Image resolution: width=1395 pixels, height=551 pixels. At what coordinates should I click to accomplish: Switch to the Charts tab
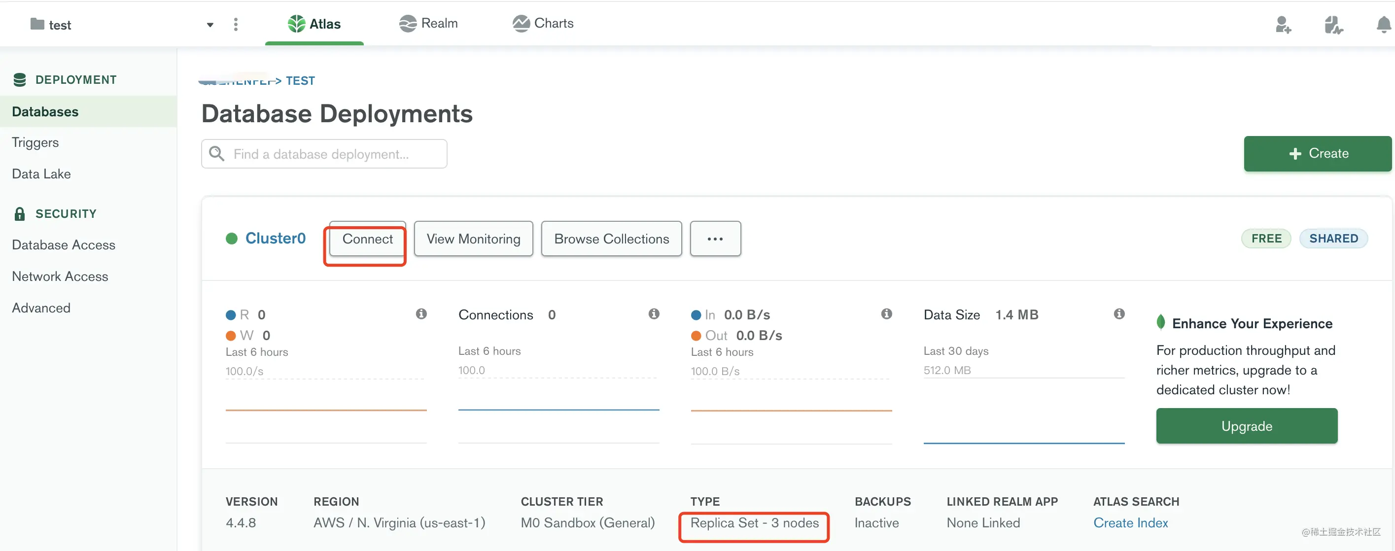543,23
